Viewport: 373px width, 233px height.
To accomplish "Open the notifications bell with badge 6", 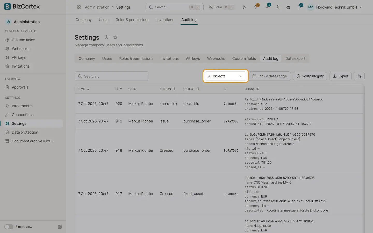I will 299,7.
